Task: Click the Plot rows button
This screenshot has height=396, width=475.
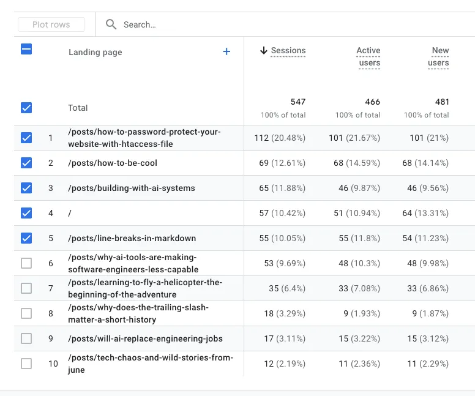Action: click(x=51, y=24)
